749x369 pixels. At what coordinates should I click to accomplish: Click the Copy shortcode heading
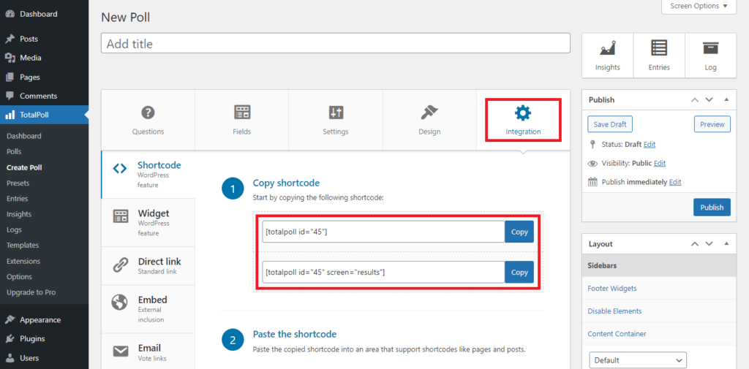tap(286, 183)
